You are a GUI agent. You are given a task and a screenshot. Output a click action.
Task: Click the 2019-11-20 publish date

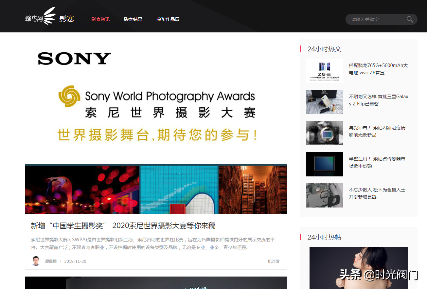click(75, 262)
